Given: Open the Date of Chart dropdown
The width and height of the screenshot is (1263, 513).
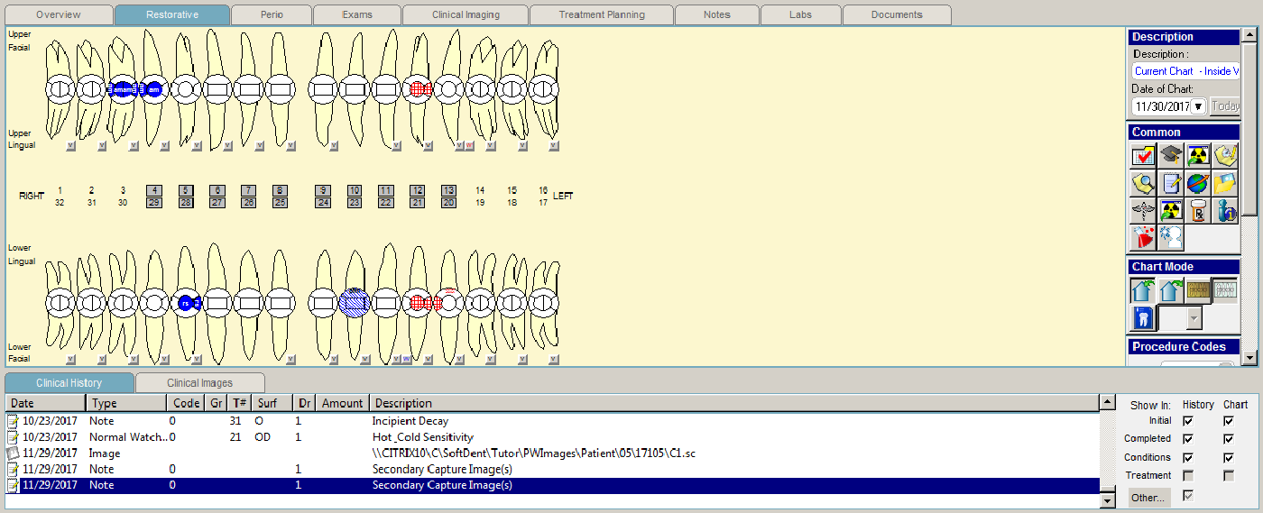Looking at the screenshot, I should [1198, 106].
